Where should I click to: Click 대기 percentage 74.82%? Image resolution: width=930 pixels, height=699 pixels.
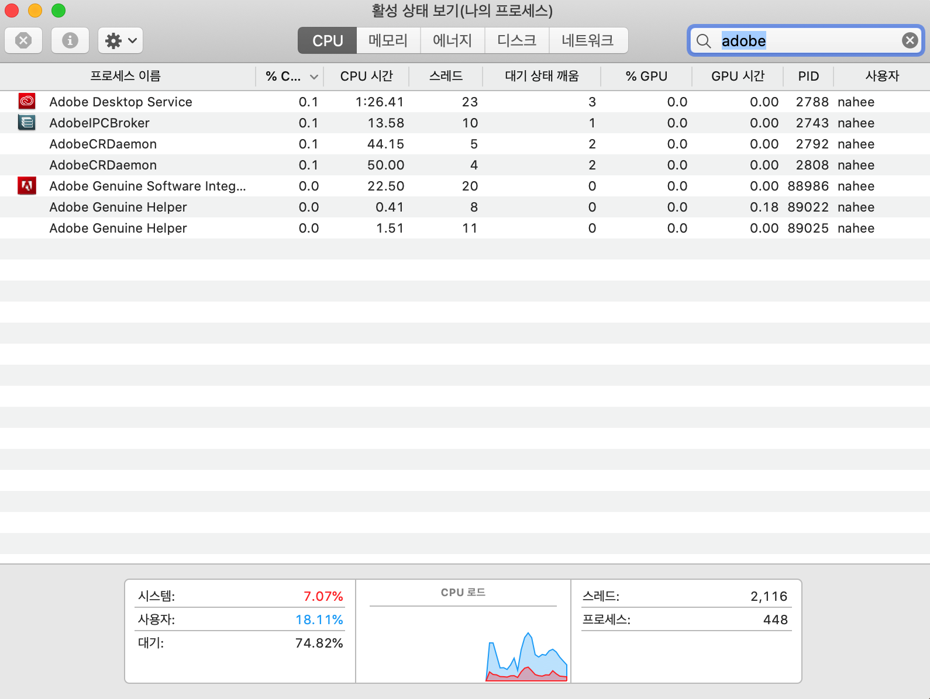pos(319,643)
